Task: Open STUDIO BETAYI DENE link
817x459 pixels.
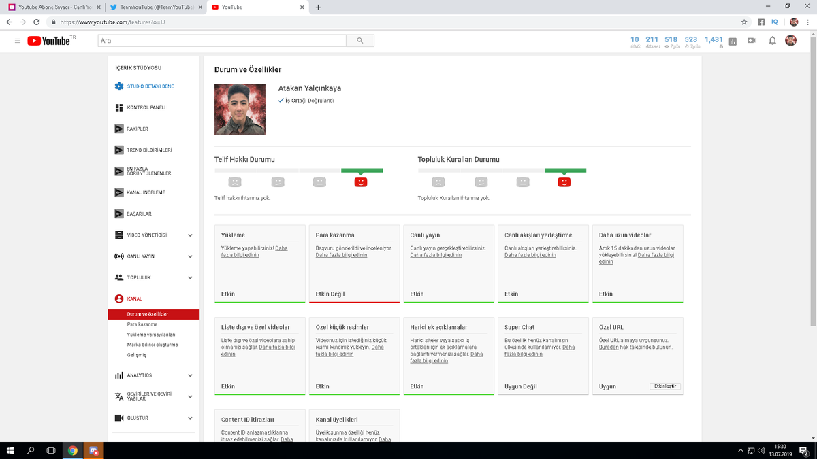Action: 150,86
